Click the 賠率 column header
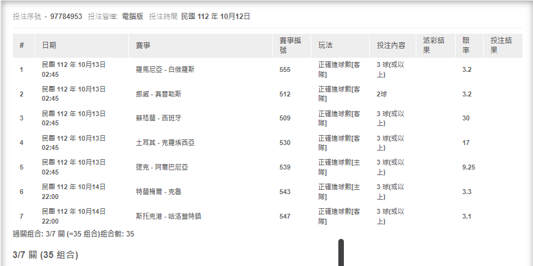Image resolution: width=533 pixels, height=266 pixels. [x=468, y=45]
